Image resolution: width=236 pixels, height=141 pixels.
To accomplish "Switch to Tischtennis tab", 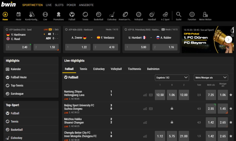I will point(134,69).
